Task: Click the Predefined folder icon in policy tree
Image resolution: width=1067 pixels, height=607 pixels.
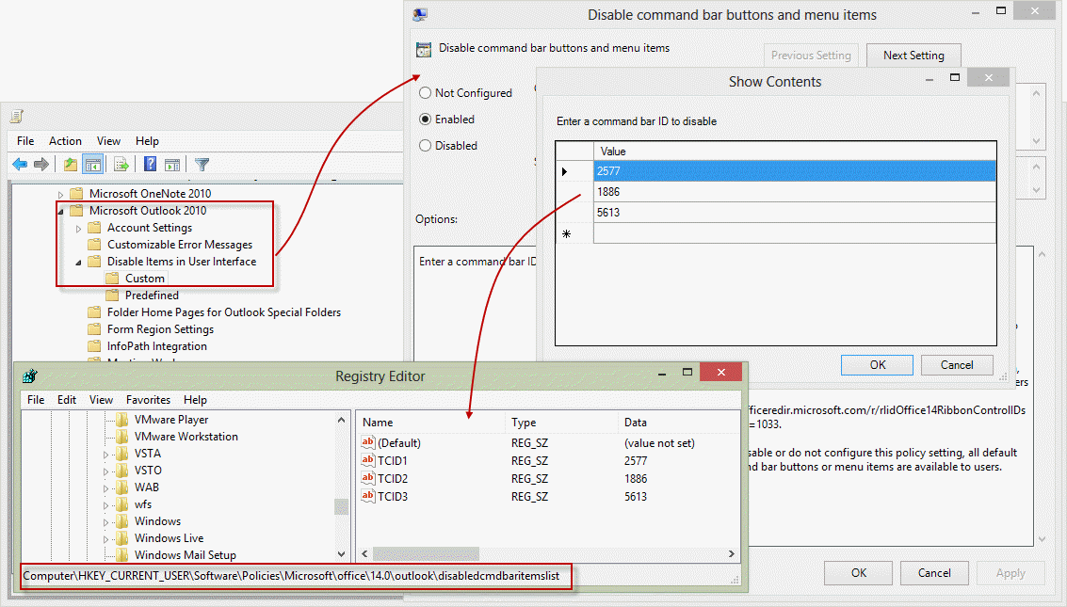Action: 112,295
